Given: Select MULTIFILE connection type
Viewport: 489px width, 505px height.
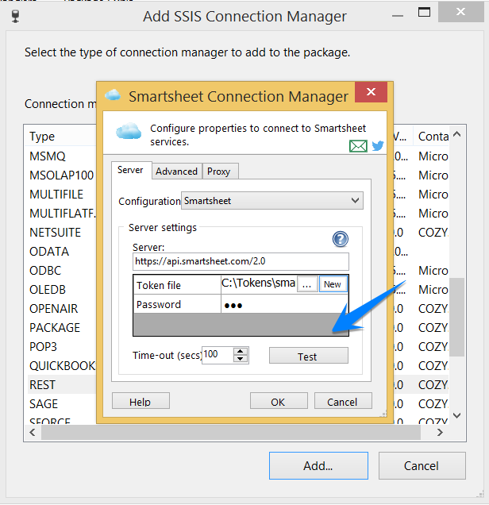Looking at the screenshot, I should (x=56, y=195).
